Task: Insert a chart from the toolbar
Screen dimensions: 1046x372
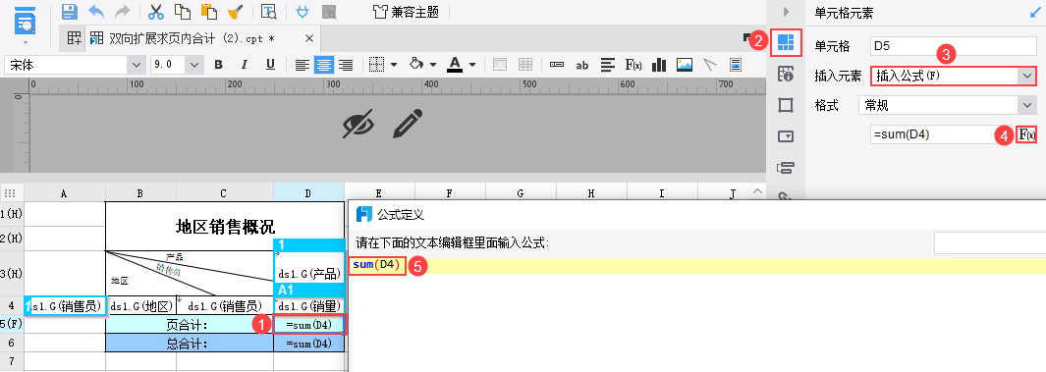Action: (659, 65)
